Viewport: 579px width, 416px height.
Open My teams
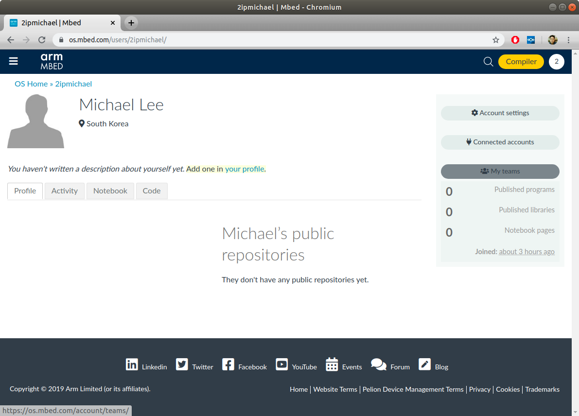click(x=500, y=171)
